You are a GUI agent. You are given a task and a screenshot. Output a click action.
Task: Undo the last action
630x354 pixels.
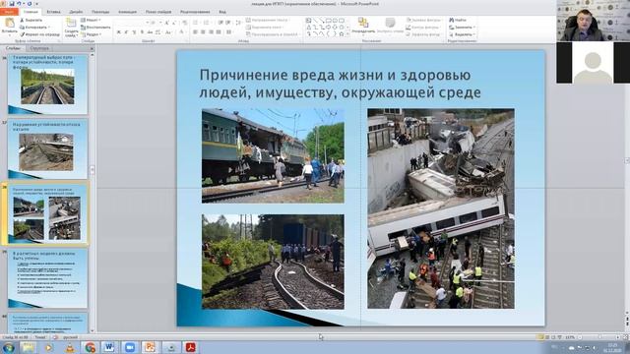[x=19, y=4]
